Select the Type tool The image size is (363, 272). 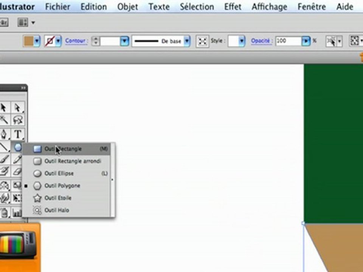click(18, 134)
